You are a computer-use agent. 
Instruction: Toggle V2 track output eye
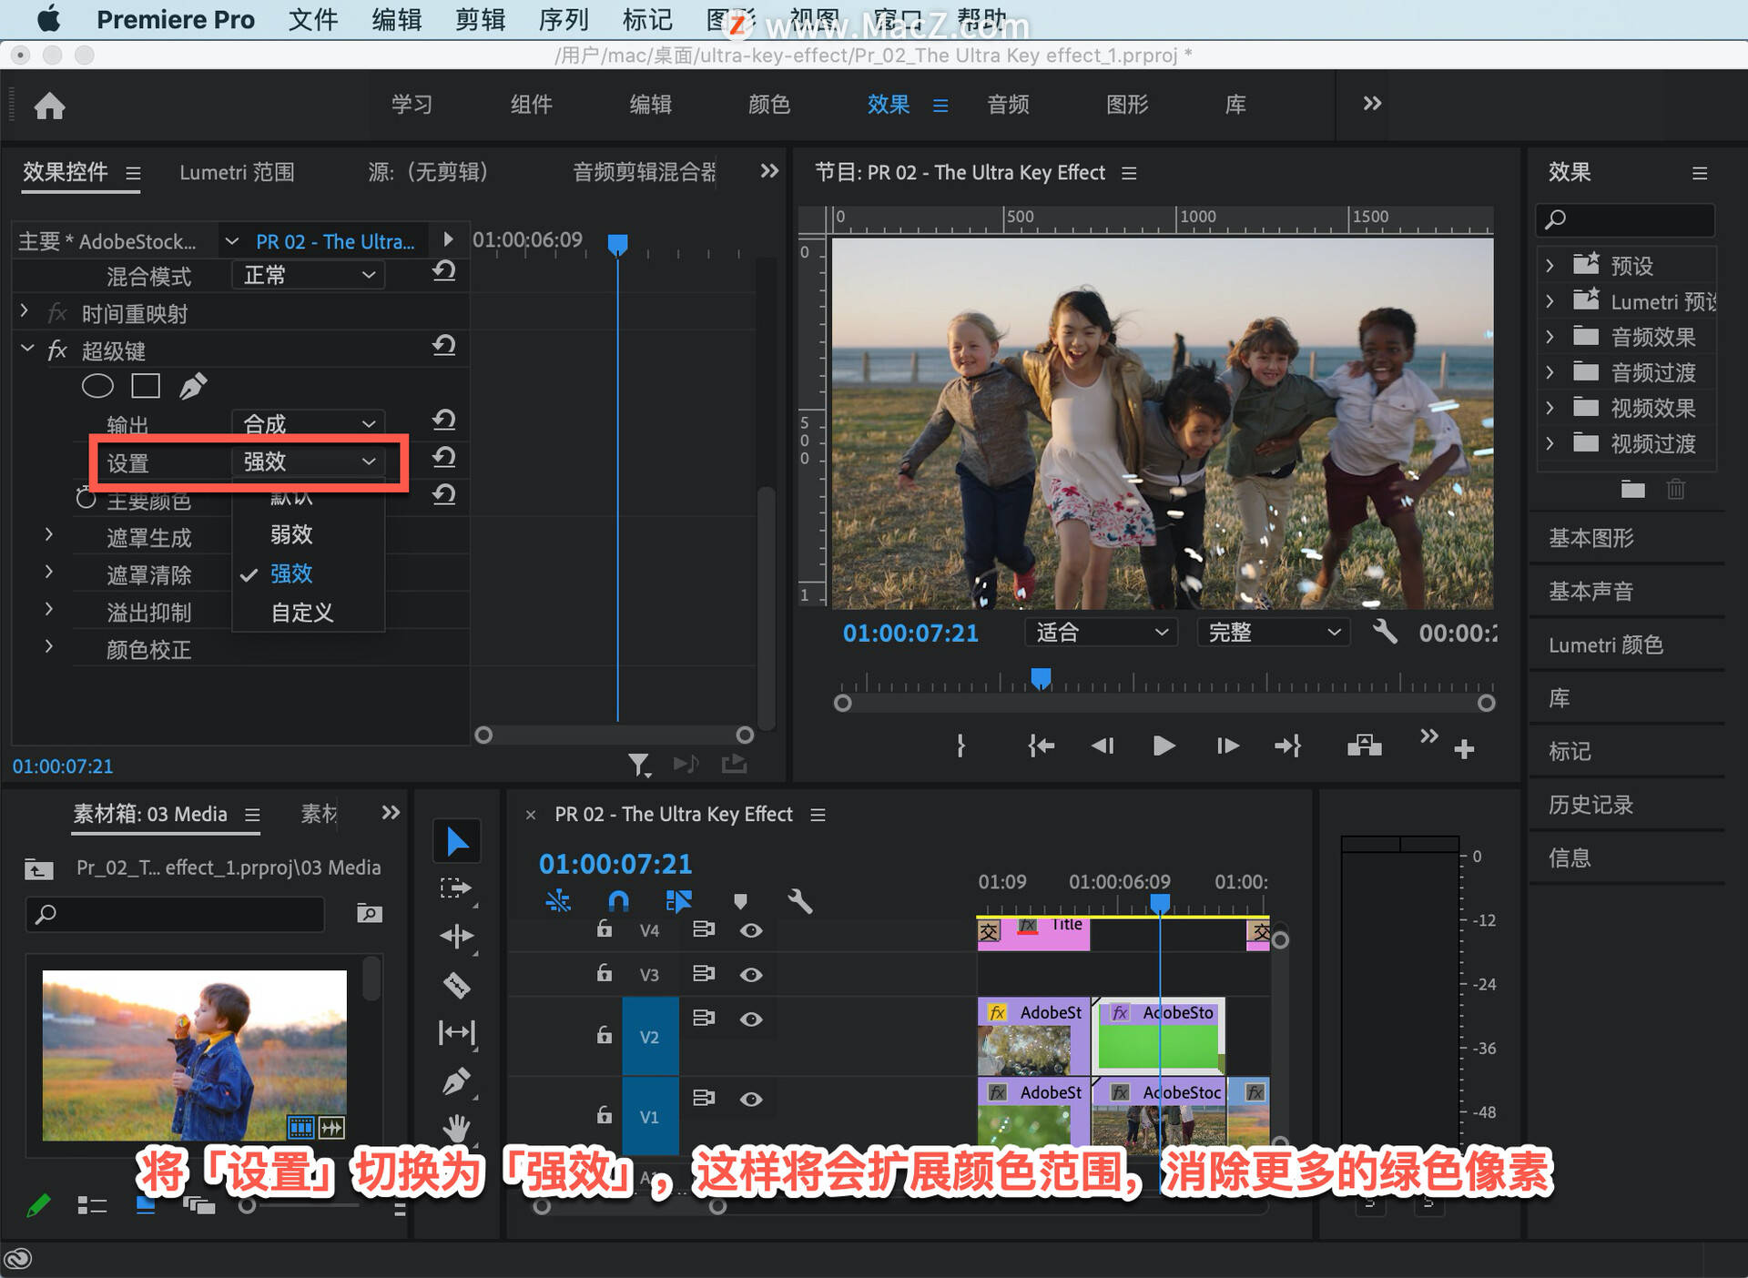point(751,1019)
